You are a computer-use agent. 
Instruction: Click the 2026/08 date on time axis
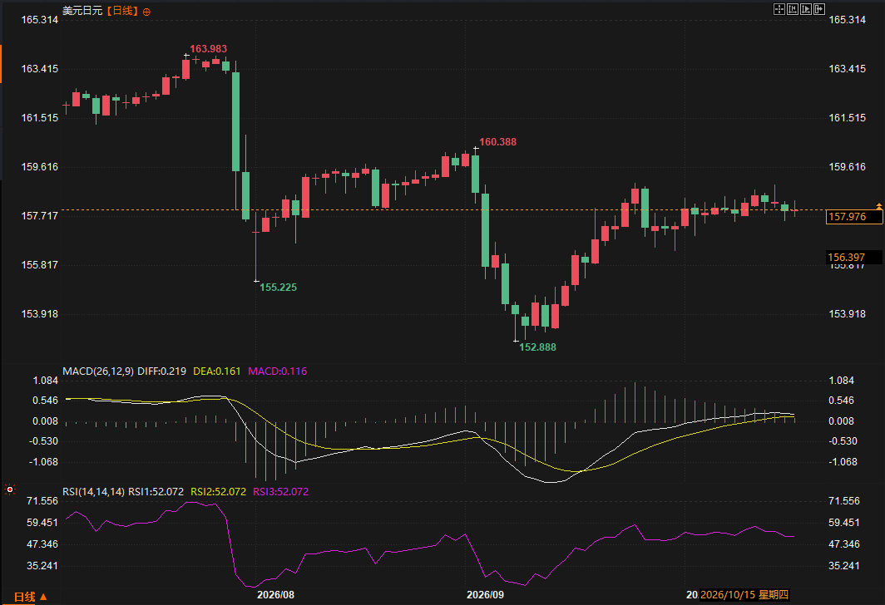coord(275,595)
